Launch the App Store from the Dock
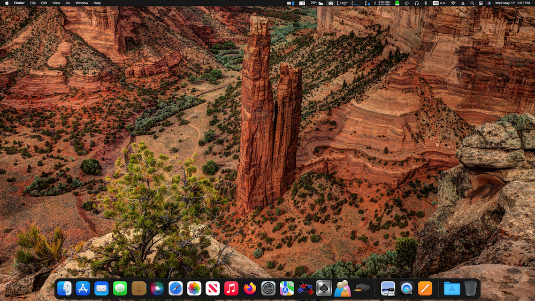Image resolution: width=535 pixels, height=301 pixels. [x=83, y=288]
